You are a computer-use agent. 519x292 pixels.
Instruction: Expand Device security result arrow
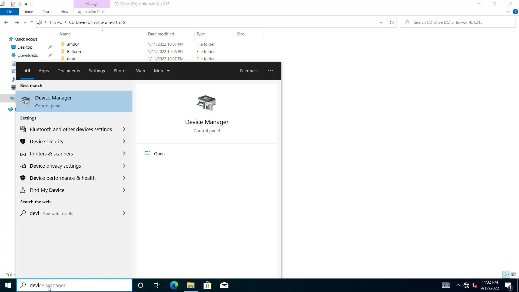coord(124,141)
